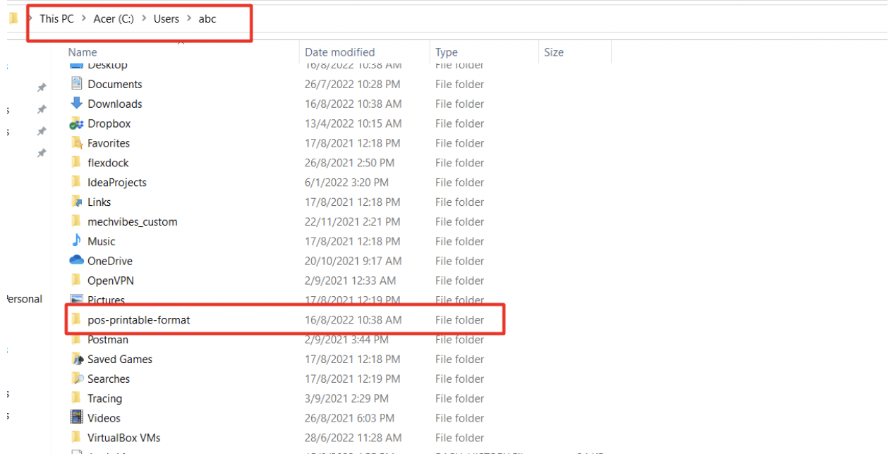The height and width of the screenshot is (454, 896).
Task: Click the Saved Games folder icon
Action: (77, 360)
